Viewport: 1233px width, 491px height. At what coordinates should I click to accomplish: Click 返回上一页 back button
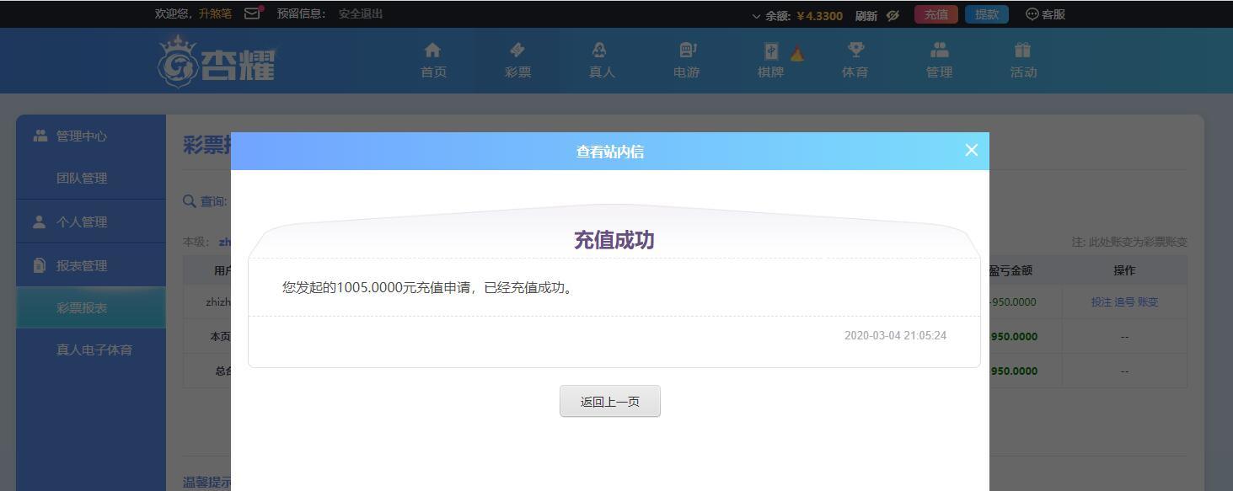coord(609,401)
